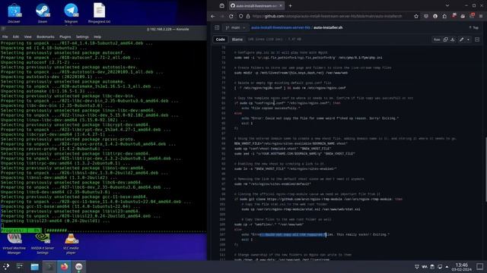
Task: Open the File menu in Konsole
Action: pos(5,37)
